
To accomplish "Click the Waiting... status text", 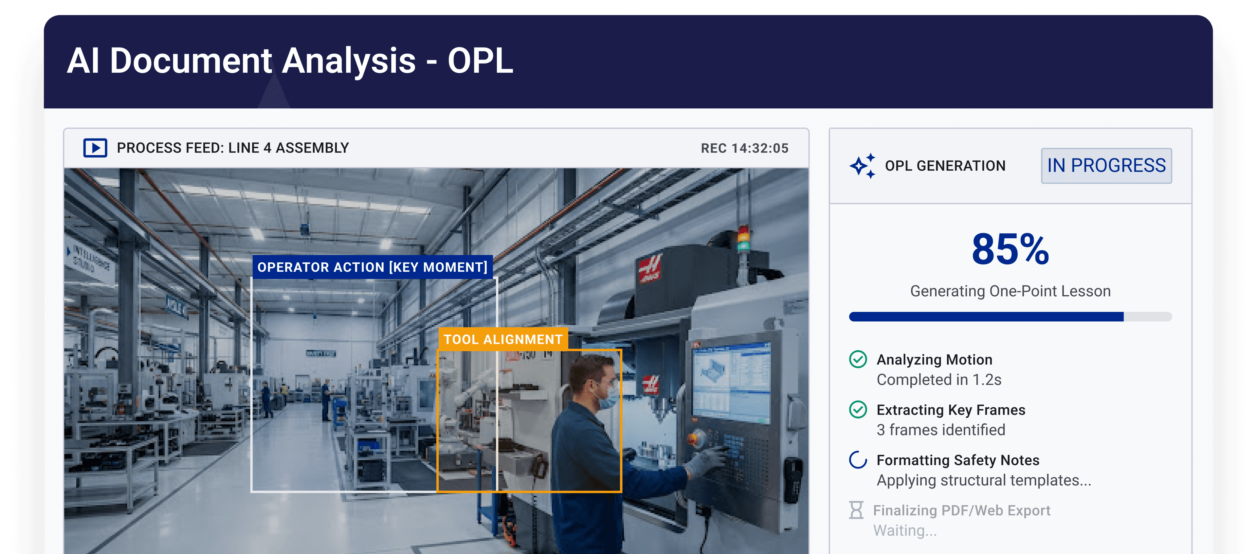I will tap(905, 530).
